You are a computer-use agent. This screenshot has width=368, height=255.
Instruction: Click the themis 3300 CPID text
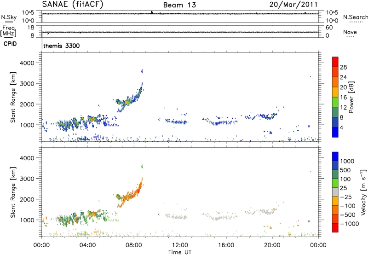pyautogui.click(x=62, y=46)
